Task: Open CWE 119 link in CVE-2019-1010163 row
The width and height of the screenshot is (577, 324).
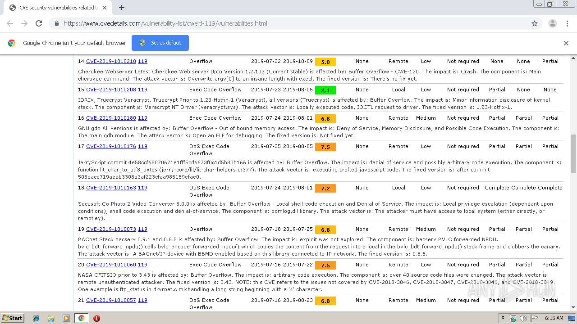Action: (142, 188)
